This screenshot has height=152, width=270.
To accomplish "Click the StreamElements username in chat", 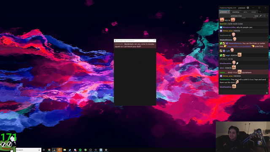I will point(235,43).
